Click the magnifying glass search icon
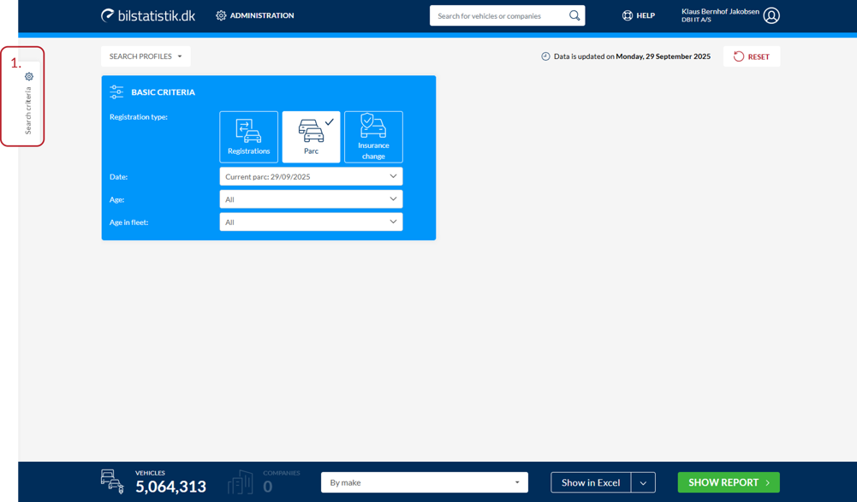857x502 pixels. [574, 15]
